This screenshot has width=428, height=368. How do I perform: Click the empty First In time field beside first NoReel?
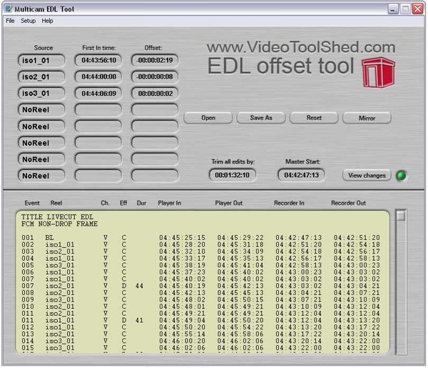[x=98, y=109]
